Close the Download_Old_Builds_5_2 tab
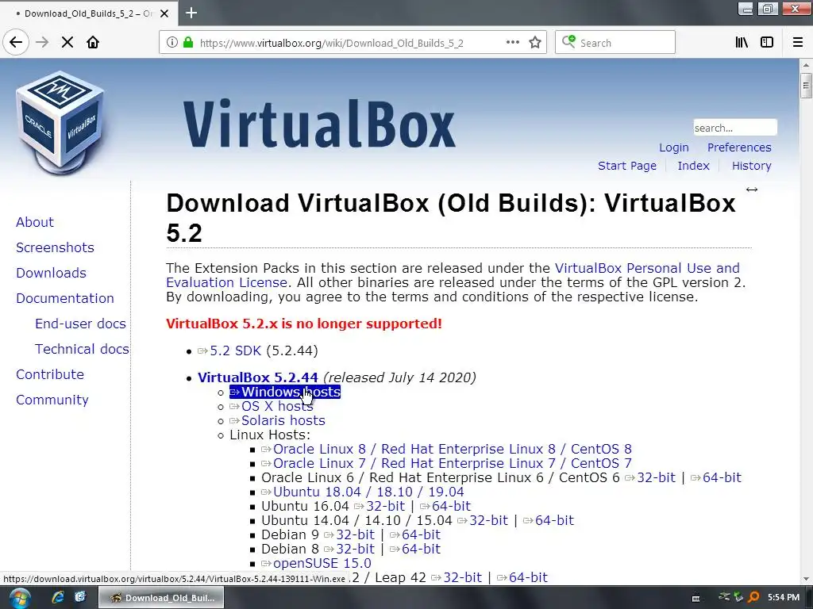 click(164, 13)
